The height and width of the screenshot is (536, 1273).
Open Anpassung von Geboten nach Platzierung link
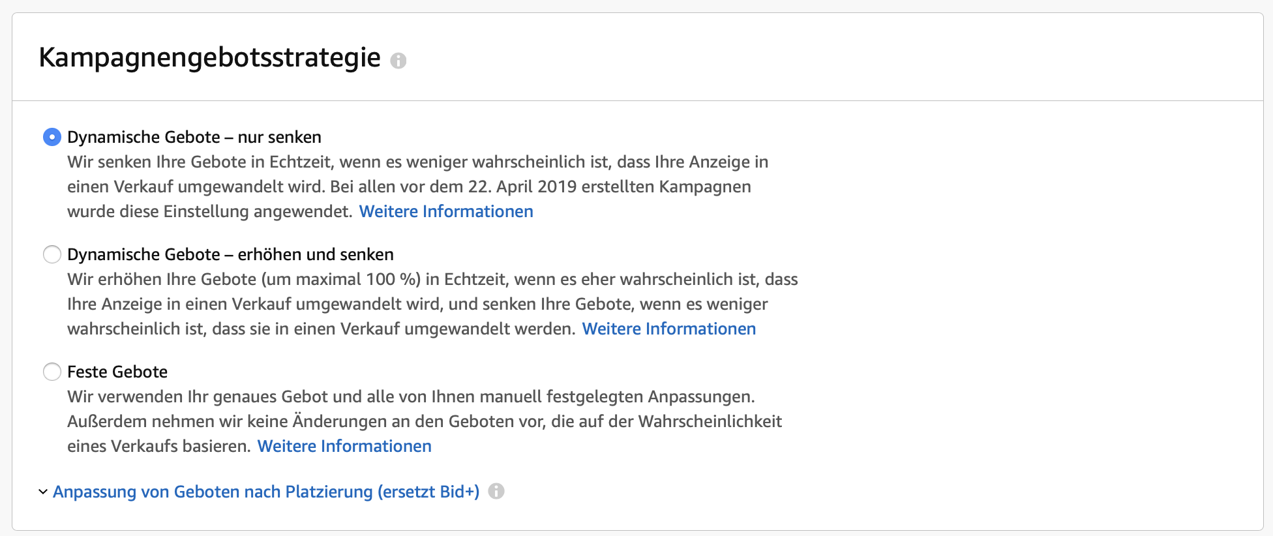click(266, 492)
